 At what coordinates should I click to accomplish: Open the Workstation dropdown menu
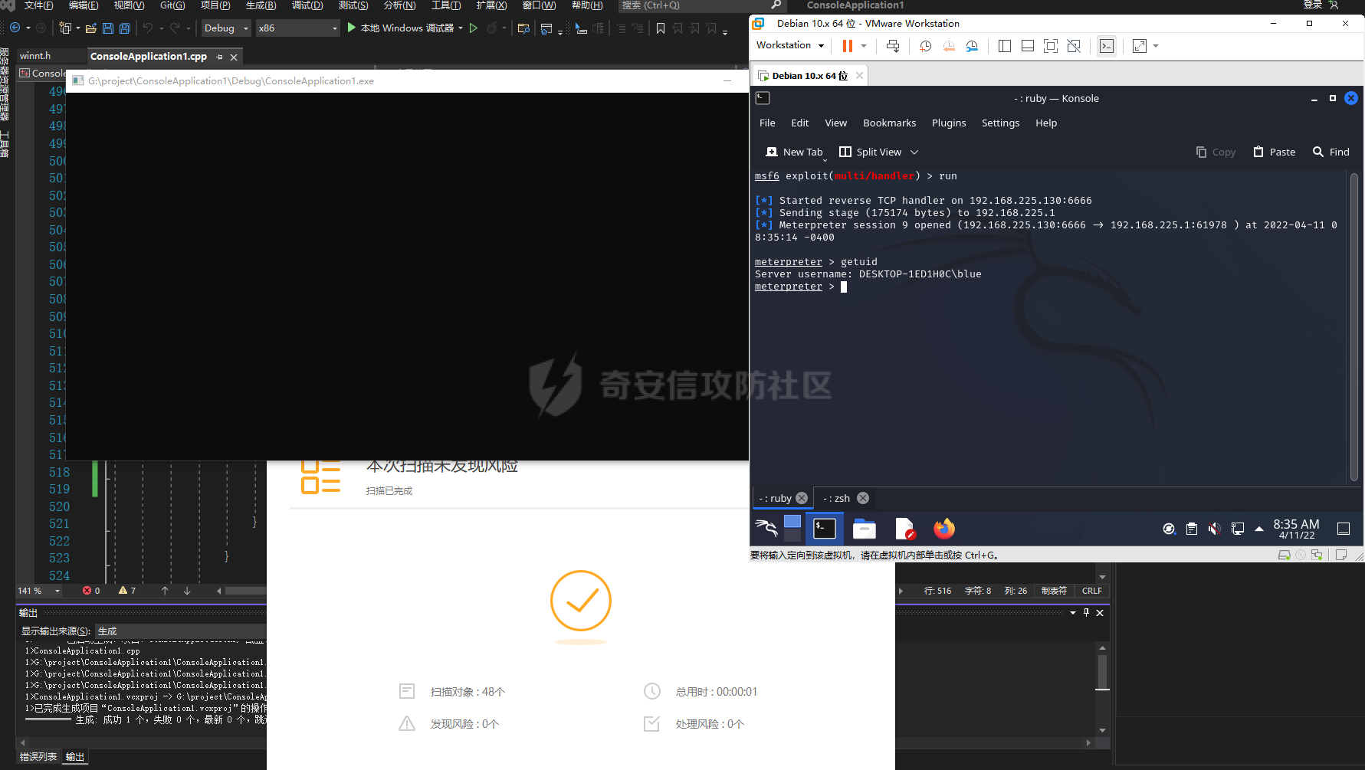click(x=790, y=45)
